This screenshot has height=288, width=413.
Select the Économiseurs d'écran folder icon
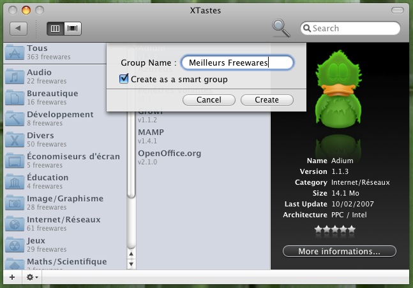pos(15,161)
